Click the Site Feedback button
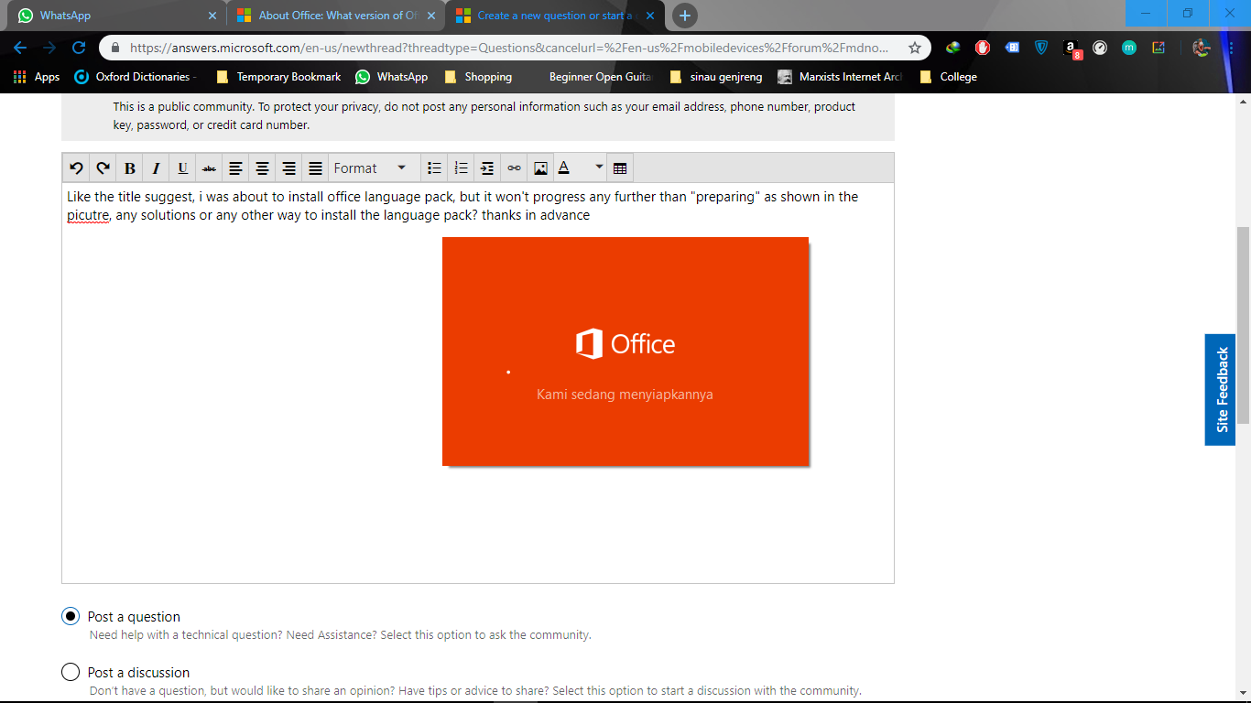The width and height of the screenshot is (1251, 703). point(1221,390)
